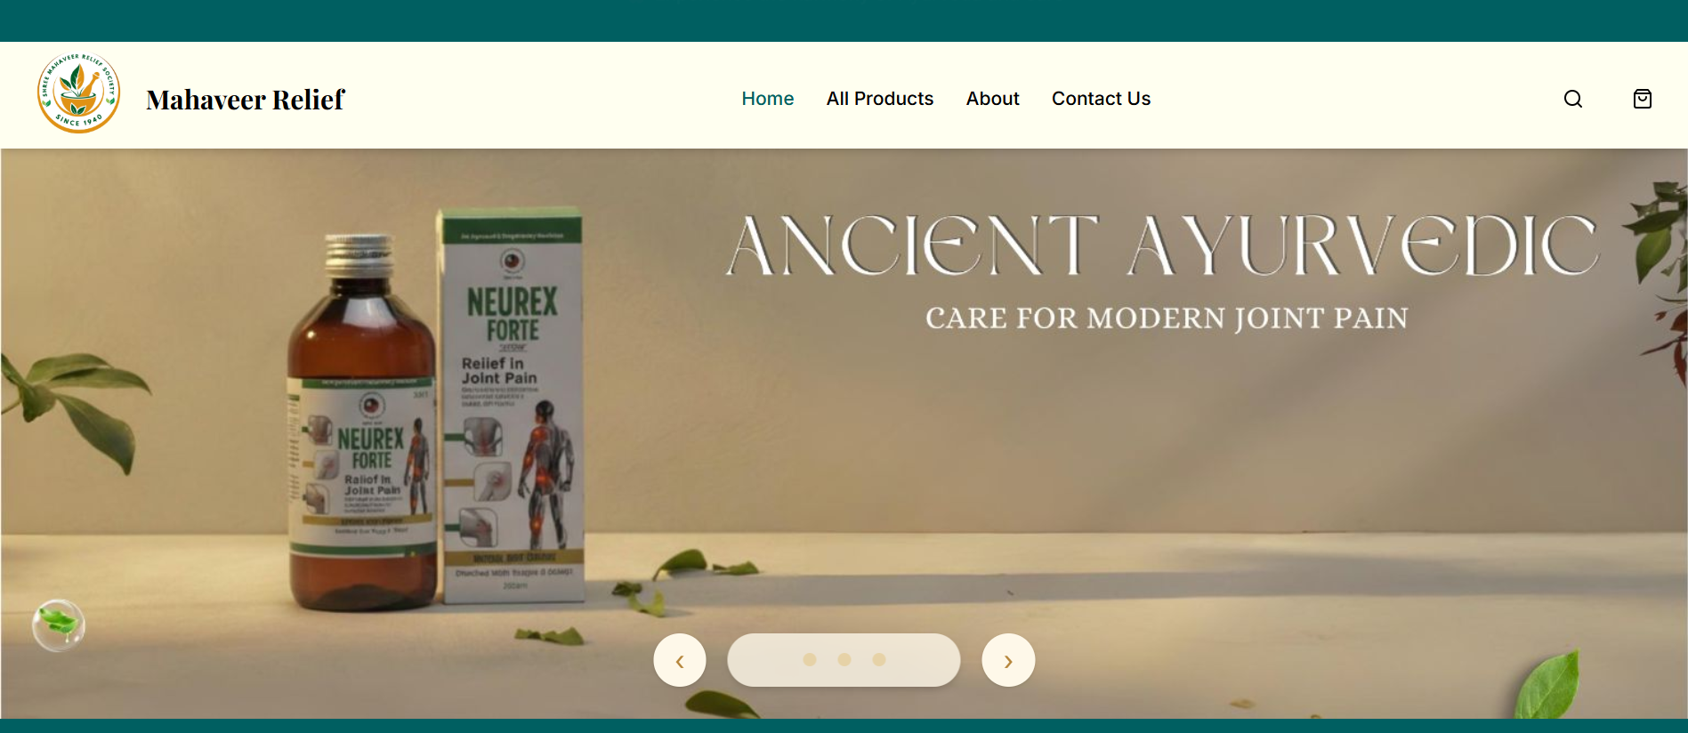The width and height of the screenshot is (1688, 733).
Task: Open the shopping bag cart icon
Action: click(x=1643, y=99)
